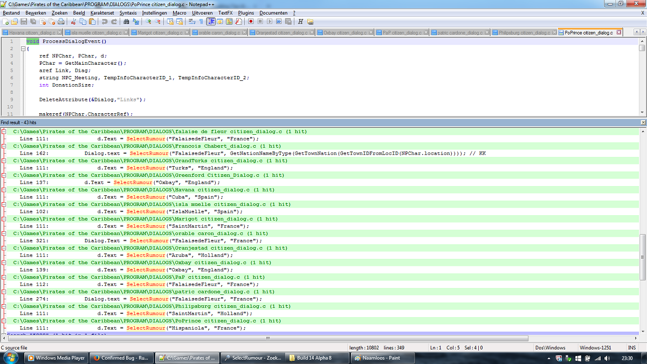Select result line with "Aruba", "Holland"
The height and width of the screenshot is (364, 647).
coord(322,255)
